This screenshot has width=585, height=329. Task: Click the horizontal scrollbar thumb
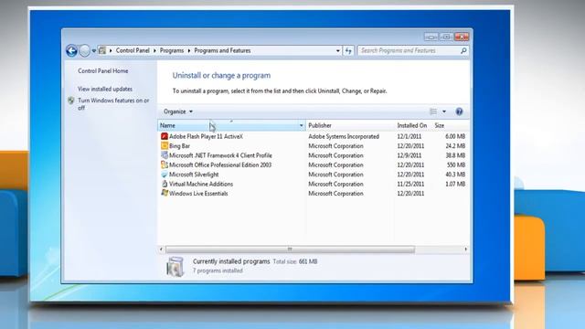[x=290, y=249]
